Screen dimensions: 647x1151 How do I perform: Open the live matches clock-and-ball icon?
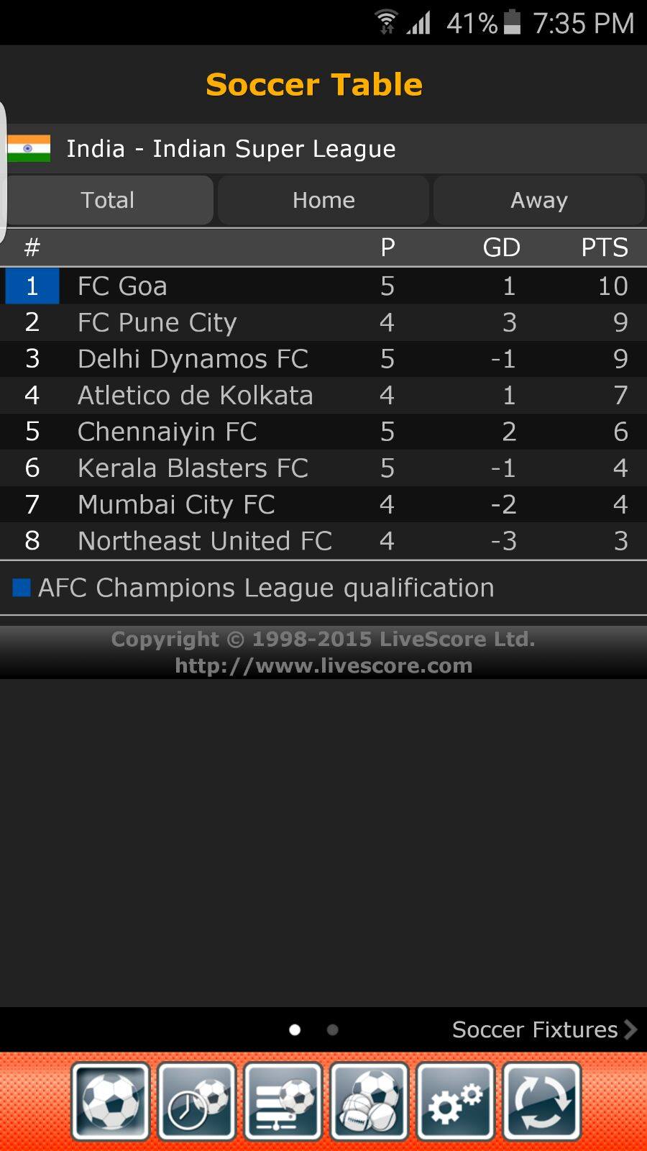click(x=197, y=1101)
